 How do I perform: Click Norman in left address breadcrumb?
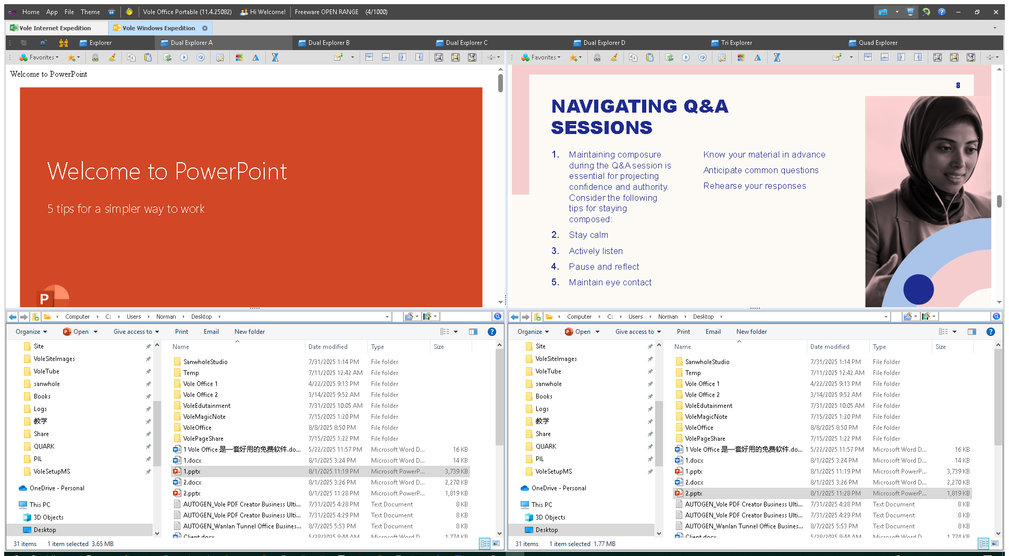point(166,317)
